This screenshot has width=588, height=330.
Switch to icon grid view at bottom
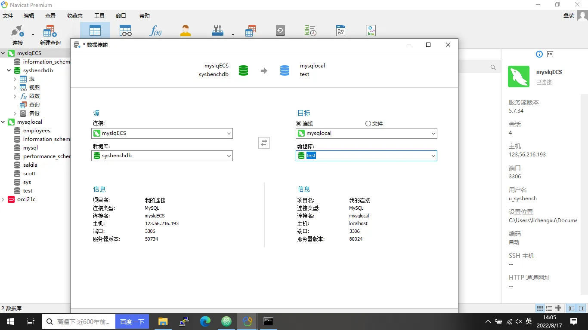[x=540, y=308]
